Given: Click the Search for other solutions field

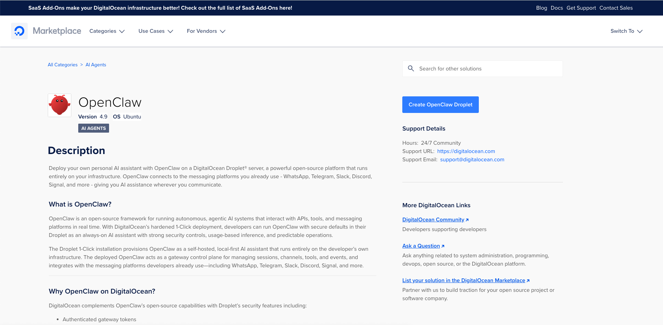Looking at the screenshot, I should pos(483,69).
